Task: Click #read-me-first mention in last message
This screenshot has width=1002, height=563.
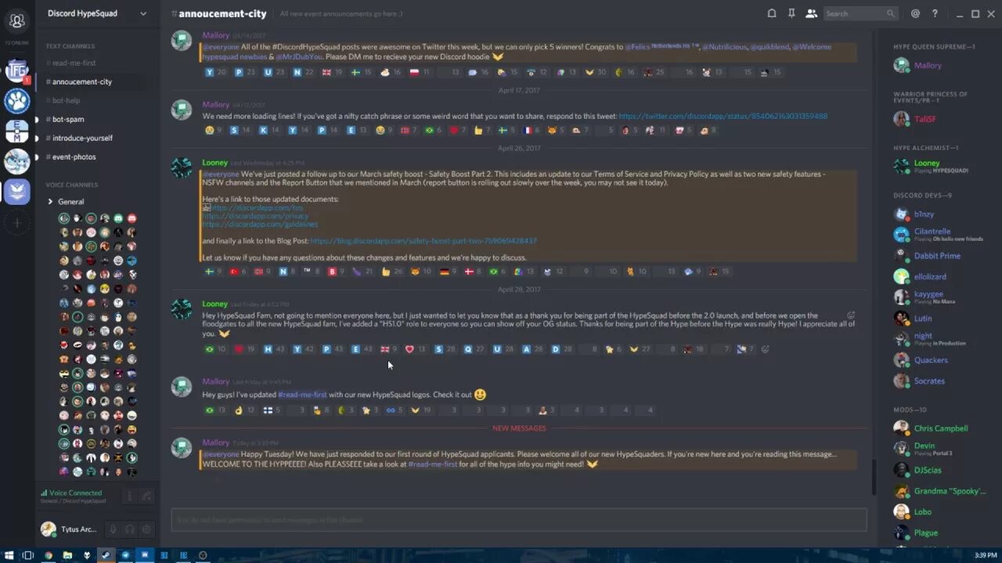Action: (433, 464)
